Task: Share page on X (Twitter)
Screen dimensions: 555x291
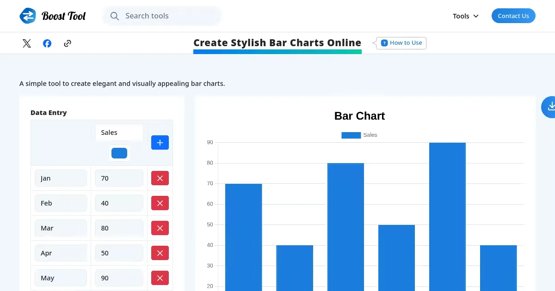Action: [x=27, y=43]
